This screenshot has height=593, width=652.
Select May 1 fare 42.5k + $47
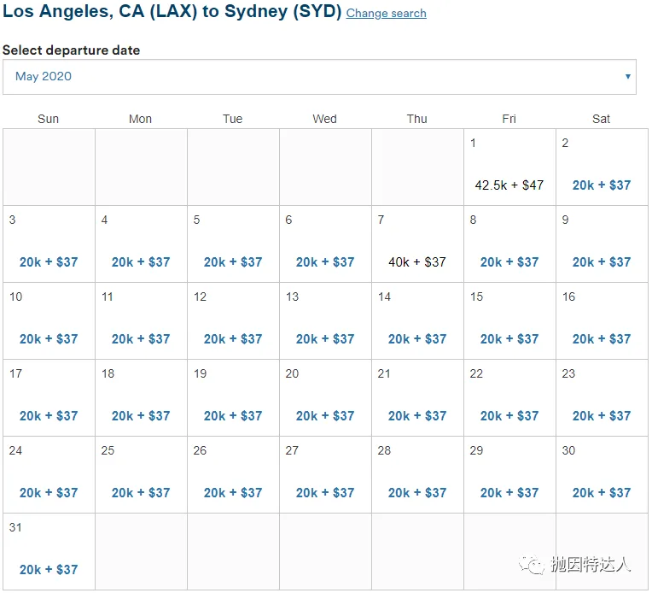pos(509,185)
